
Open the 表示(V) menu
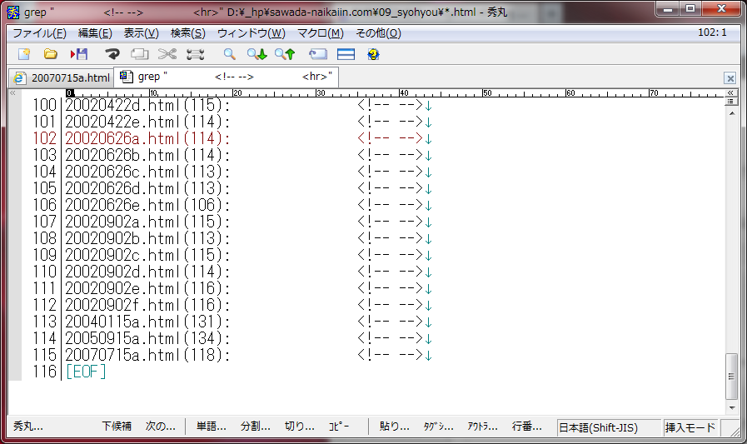[x=141, y=33]
